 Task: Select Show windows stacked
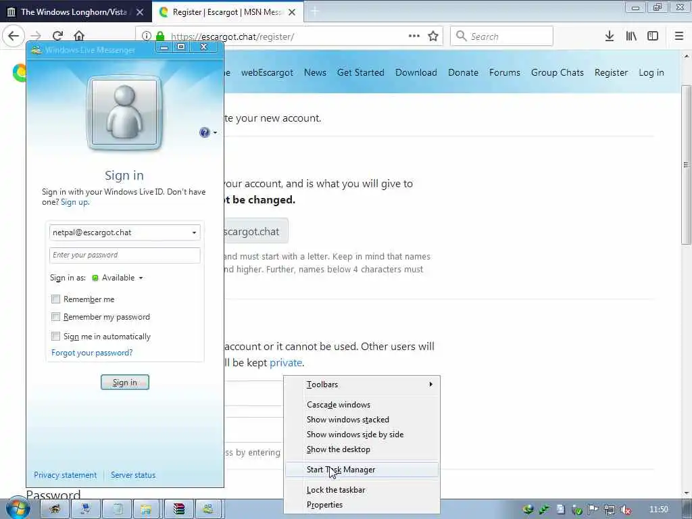click(362, 420)
